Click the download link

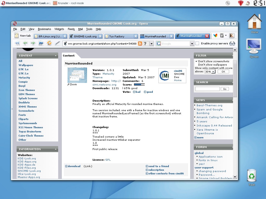73,166
